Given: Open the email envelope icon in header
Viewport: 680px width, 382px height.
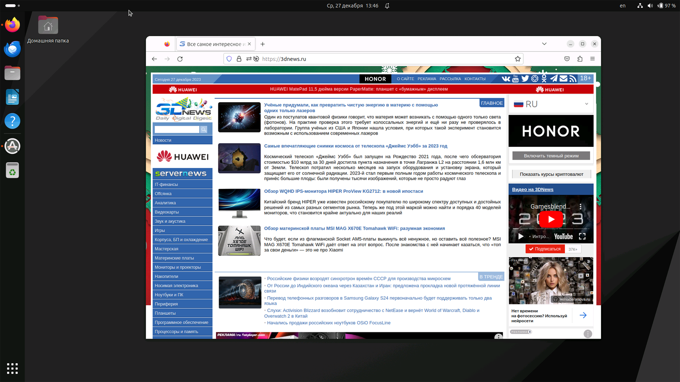Looking at the screenshot, I should (563, 79).
